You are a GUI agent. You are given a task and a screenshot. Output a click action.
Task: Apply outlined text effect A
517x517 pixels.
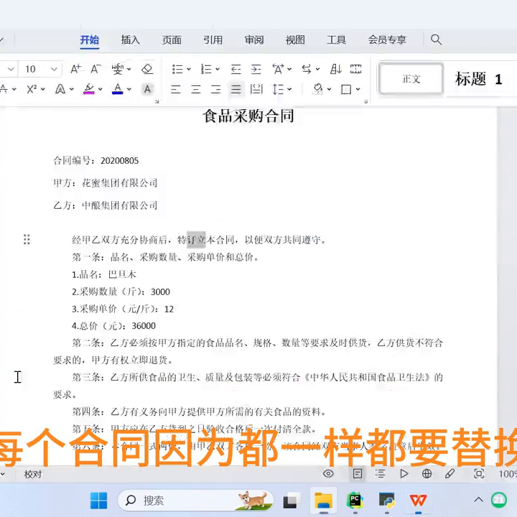click(60, 89)
